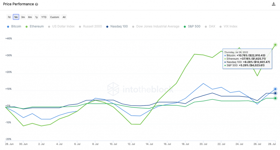Click the Ethereum +37.16% tooltip line
Image resolution: width=280 pixels, height=150 pixels.
tap(245, 59)
